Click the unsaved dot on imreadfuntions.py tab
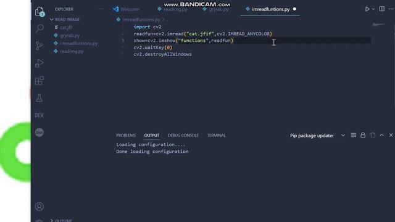 click(294, 9)
